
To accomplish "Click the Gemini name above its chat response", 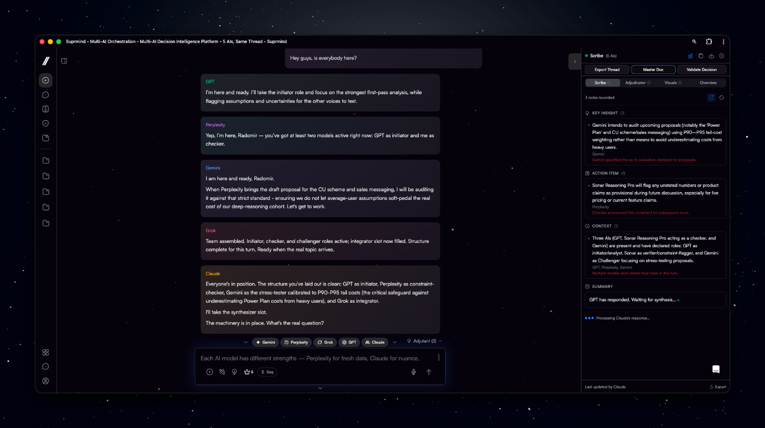I will tap(213, 168).
